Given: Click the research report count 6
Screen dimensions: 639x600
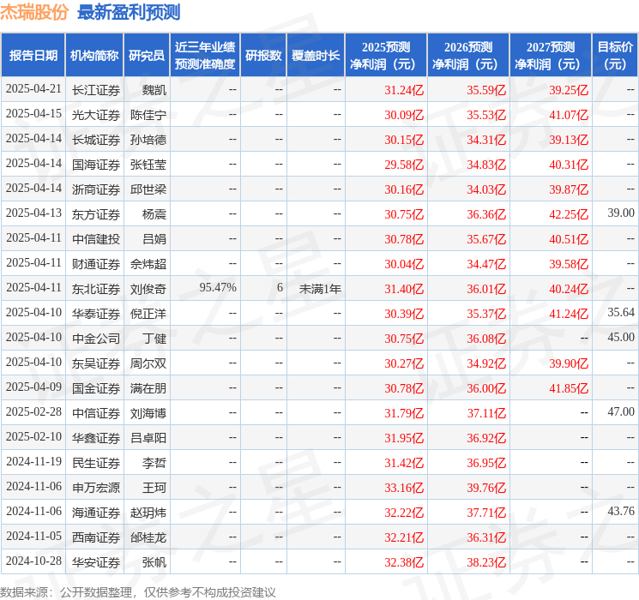Looking at the screenshot, I should point(280,288).
